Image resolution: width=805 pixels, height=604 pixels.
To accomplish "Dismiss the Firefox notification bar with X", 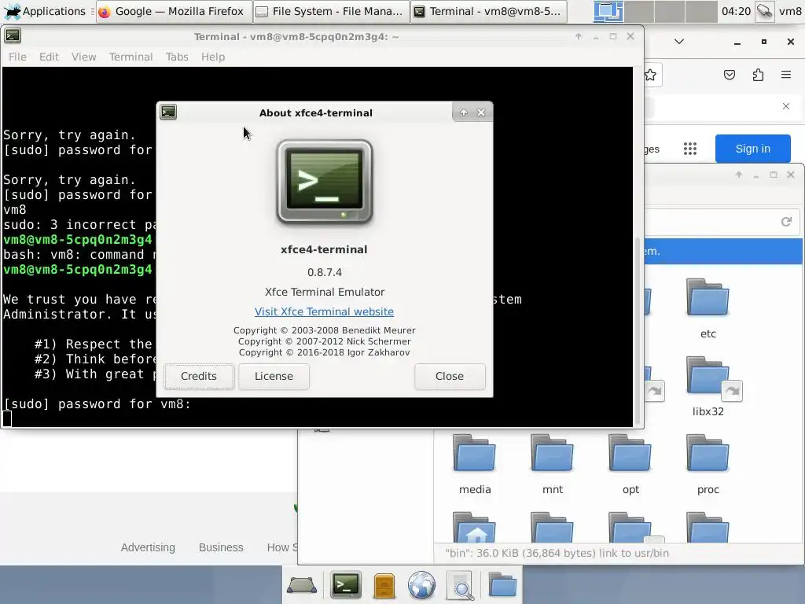I will coord(786,106).
